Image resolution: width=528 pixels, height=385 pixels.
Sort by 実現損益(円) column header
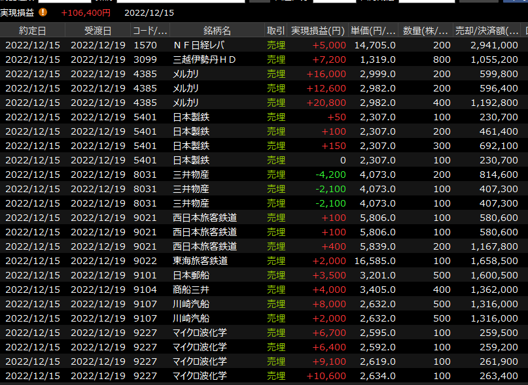click(317, 31)
